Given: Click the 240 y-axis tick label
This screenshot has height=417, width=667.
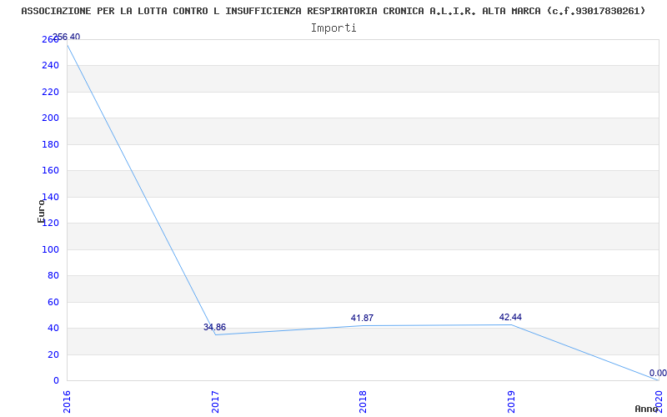Looking at the screenshot, I should pos(50,66).
